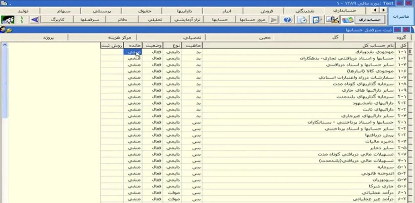Open help with the blue question mark icon
The image size is (415, 203).
(x=287, y=20)
